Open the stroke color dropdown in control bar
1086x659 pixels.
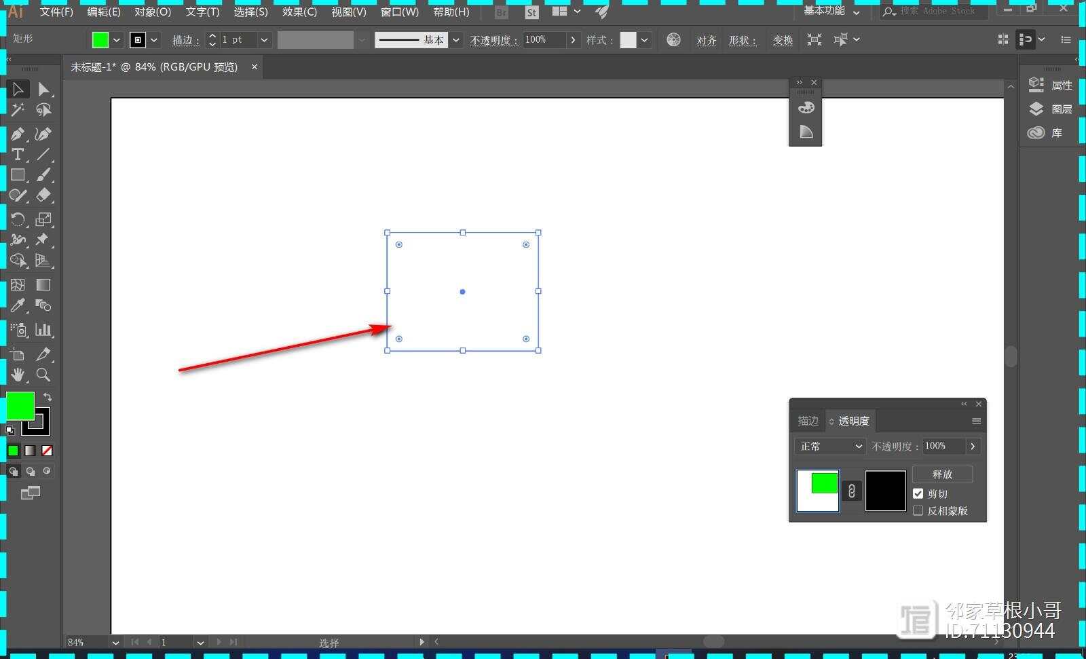[x=154, y=40]
